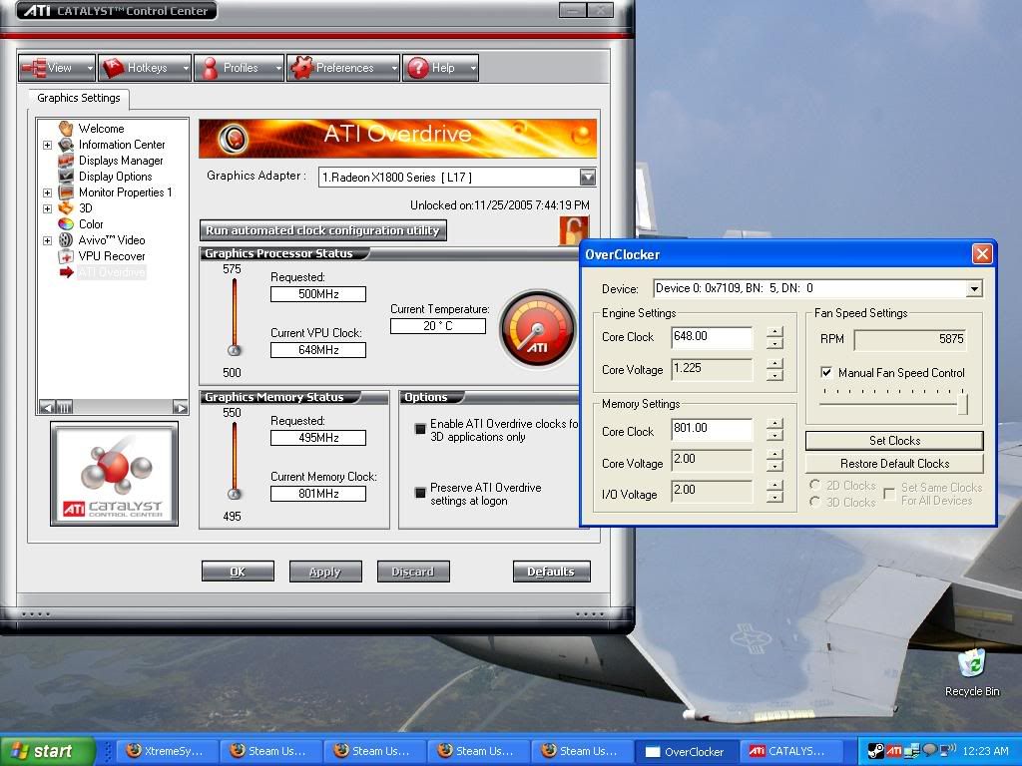The width and height of the screenshot is (1022, 766).
Task: Click Restore Default Clocks button
Action: pyautogui.click(x=894, y=463)
